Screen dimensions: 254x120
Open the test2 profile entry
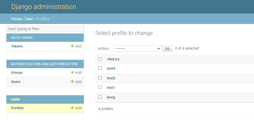point(111,78)
